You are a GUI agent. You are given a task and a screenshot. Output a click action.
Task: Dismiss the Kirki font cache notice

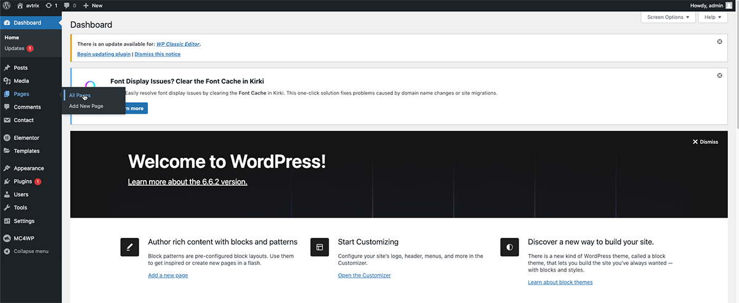(x=719, y=76)
